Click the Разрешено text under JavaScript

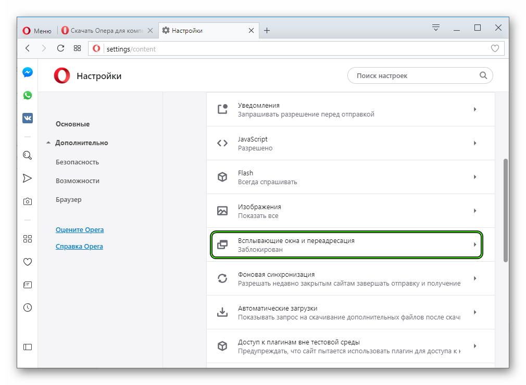pyautogui.click(x=255, y=148)
